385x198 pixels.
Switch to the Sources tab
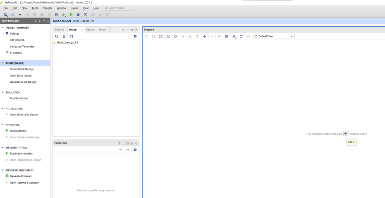[x=59, y=30]
